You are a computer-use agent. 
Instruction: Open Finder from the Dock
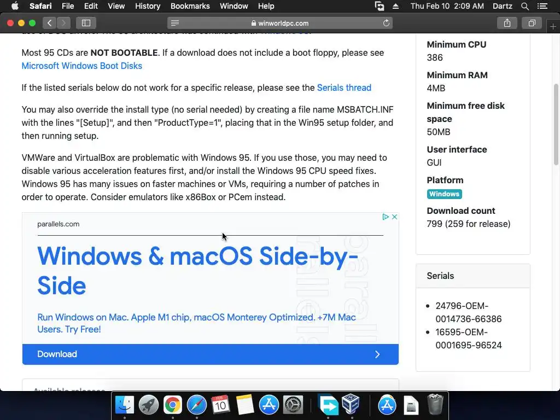125,405
